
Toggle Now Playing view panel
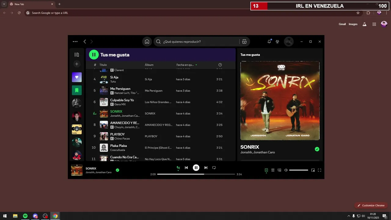click(266, 170)
